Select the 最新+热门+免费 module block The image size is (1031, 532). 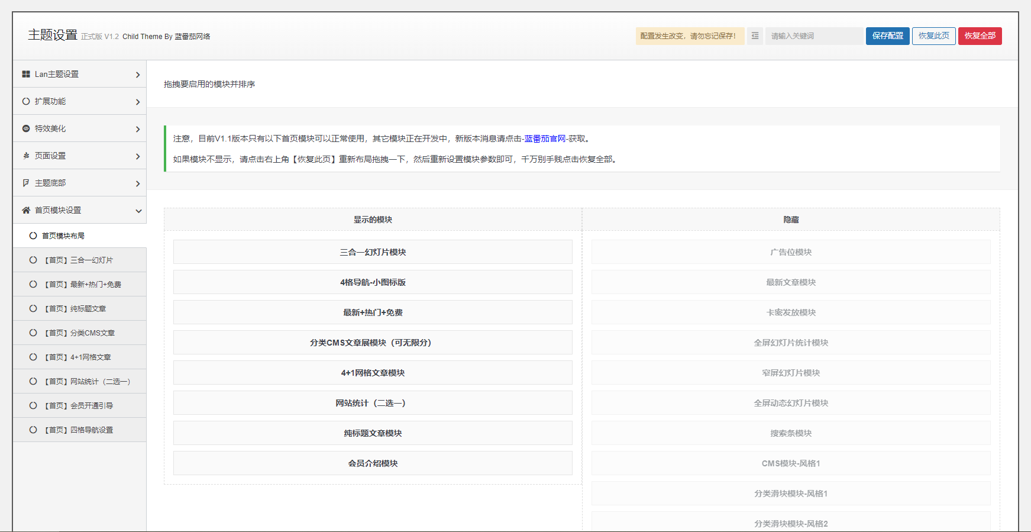[x=373, y=312]
